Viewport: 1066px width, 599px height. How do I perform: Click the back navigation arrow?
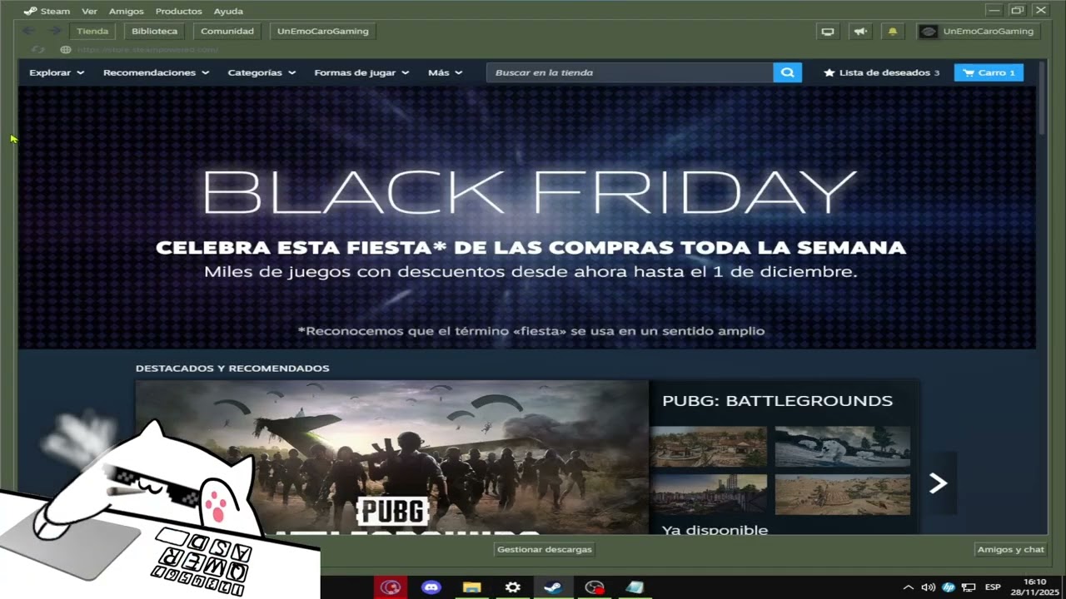click(x=28, y=31)
